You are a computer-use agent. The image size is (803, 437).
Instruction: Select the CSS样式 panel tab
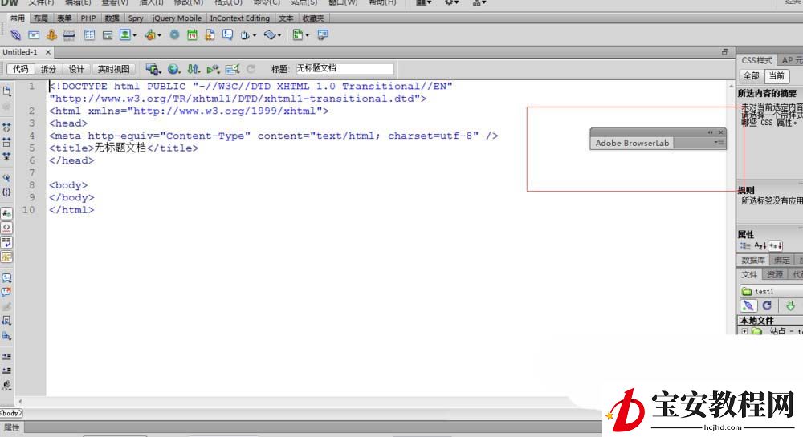[x=756, y=60]
